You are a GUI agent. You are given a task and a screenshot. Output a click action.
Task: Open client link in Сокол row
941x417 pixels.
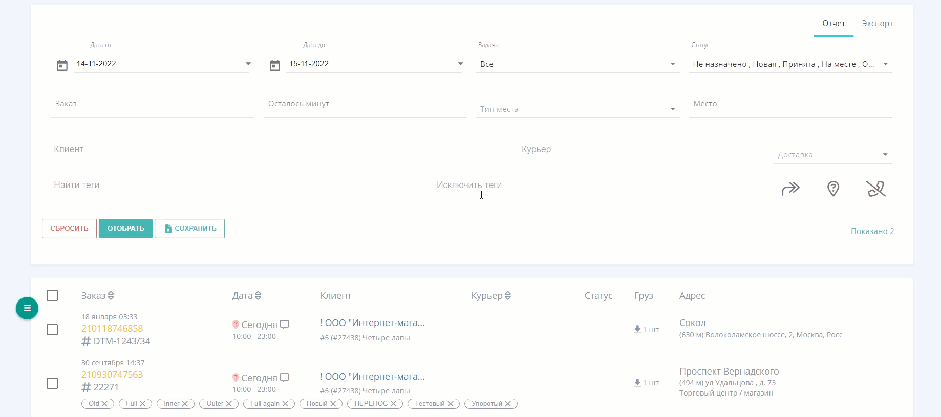tap(372, 323)
